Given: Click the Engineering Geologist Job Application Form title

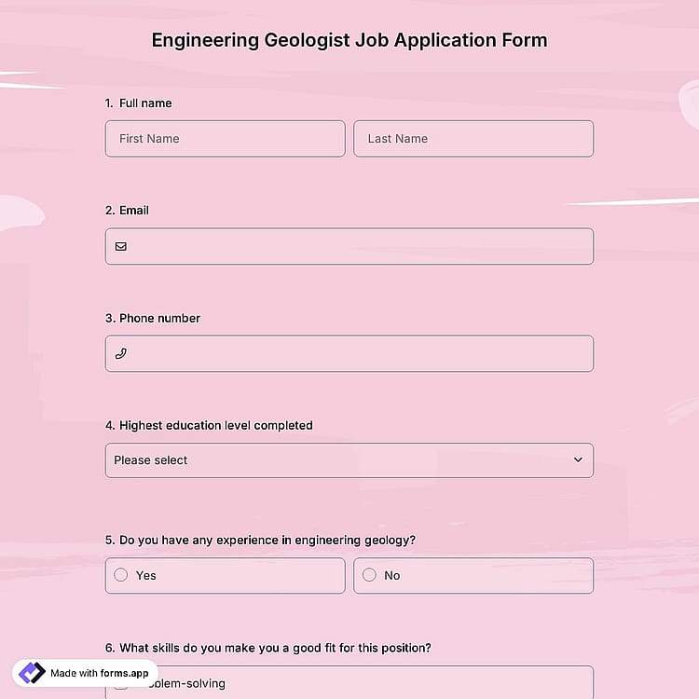Looking at the screenshot, I should (x=349, y=40).
